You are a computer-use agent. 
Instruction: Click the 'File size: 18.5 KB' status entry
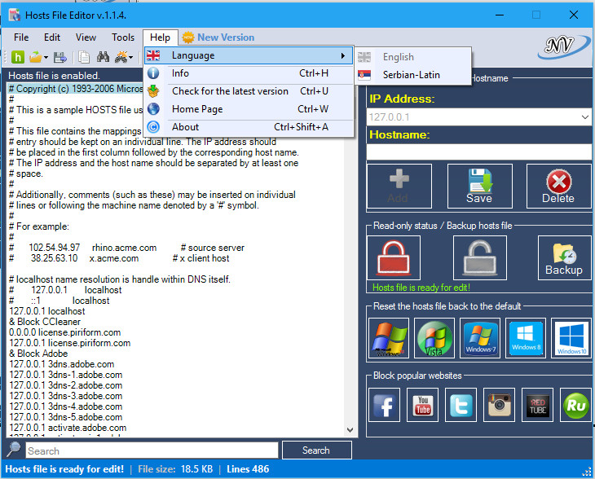175,469
